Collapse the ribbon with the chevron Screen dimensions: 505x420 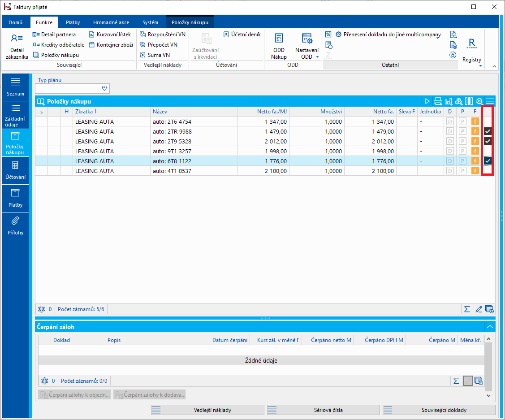coord(494,66)
